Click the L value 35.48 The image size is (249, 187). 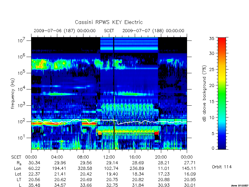coord(34,185)
